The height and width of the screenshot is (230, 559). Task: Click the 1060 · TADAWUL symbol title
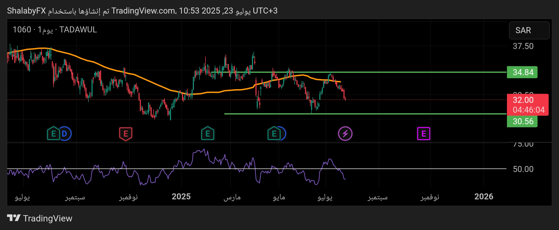tap(55, 30)
